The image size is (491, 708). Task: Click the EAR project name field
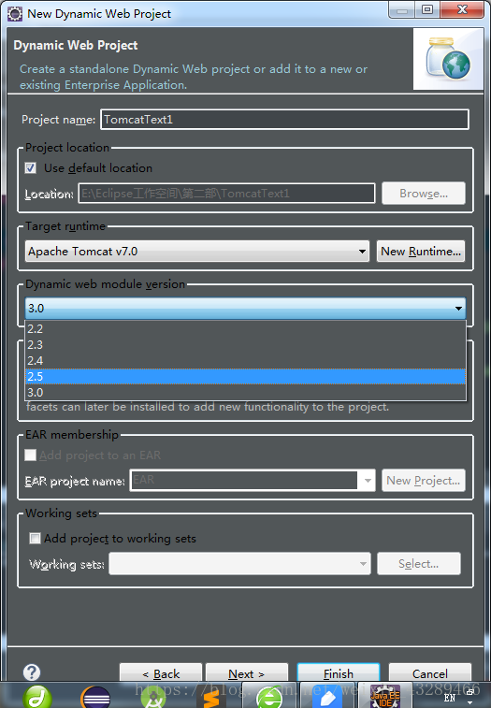tap(245, 480)
